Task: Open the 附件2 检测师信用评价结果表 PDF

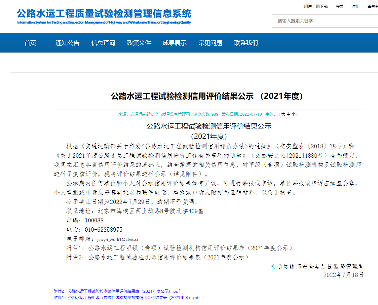Action: tap(115, 291)
